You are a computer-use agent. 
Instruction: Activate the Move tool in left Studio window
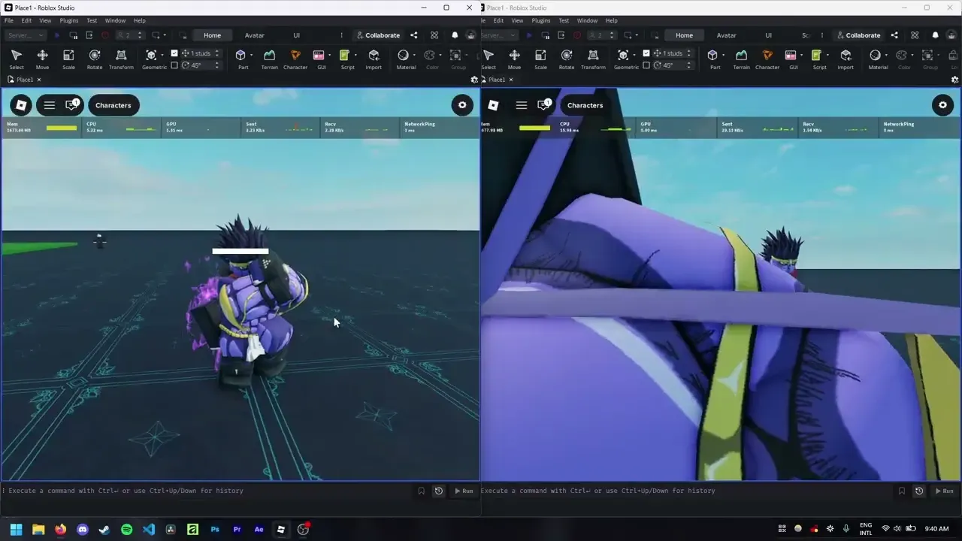(42, 59)
